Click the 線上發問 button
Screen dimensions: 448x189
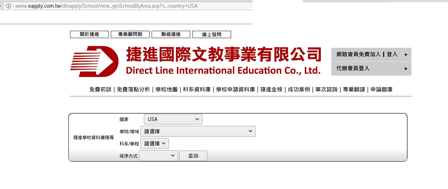(x=212, y=35)
